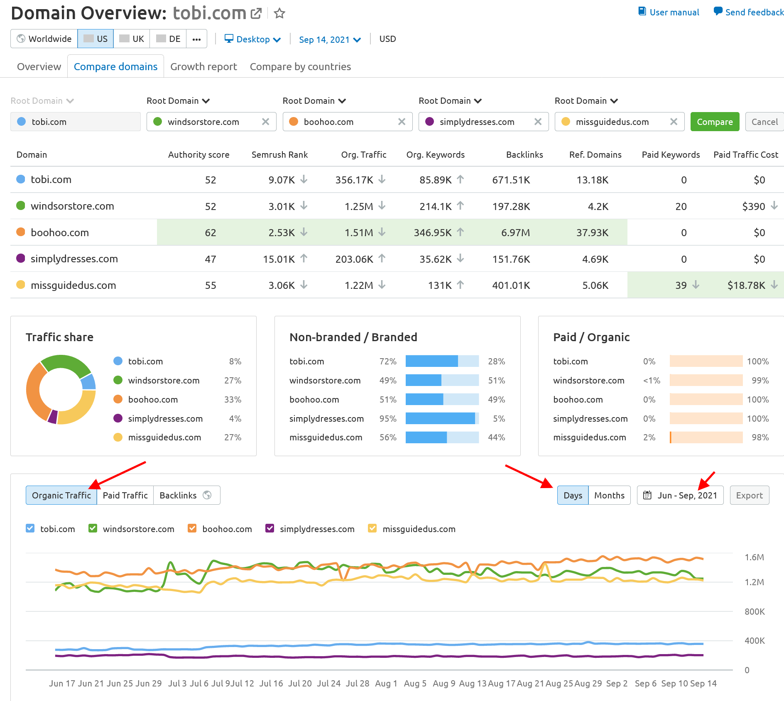Screen dimensions: 784x701
Task: Uncheck missguidedus.com in chart legend
Action: coord(372,528)
